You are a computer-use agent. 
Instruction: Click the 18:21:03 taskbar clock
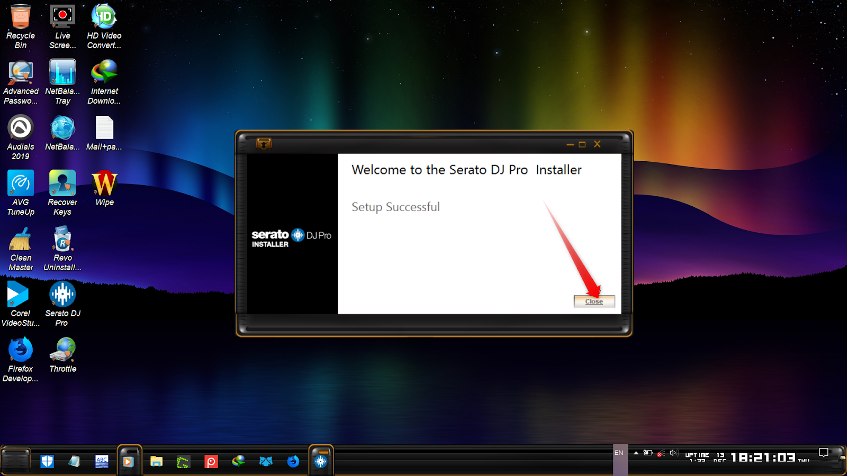[763, 457]
